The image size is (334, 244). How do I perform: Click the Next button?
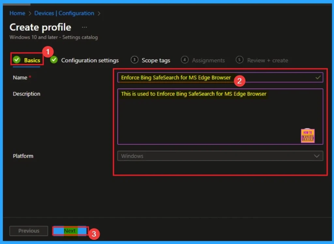click(x=70, y=231)
